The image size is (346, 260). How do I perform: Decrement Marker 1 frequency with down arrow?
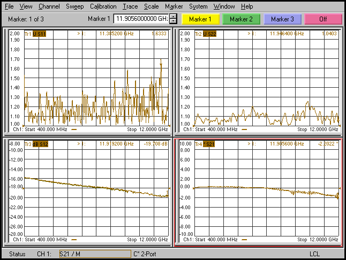click(x=173, y=21)
